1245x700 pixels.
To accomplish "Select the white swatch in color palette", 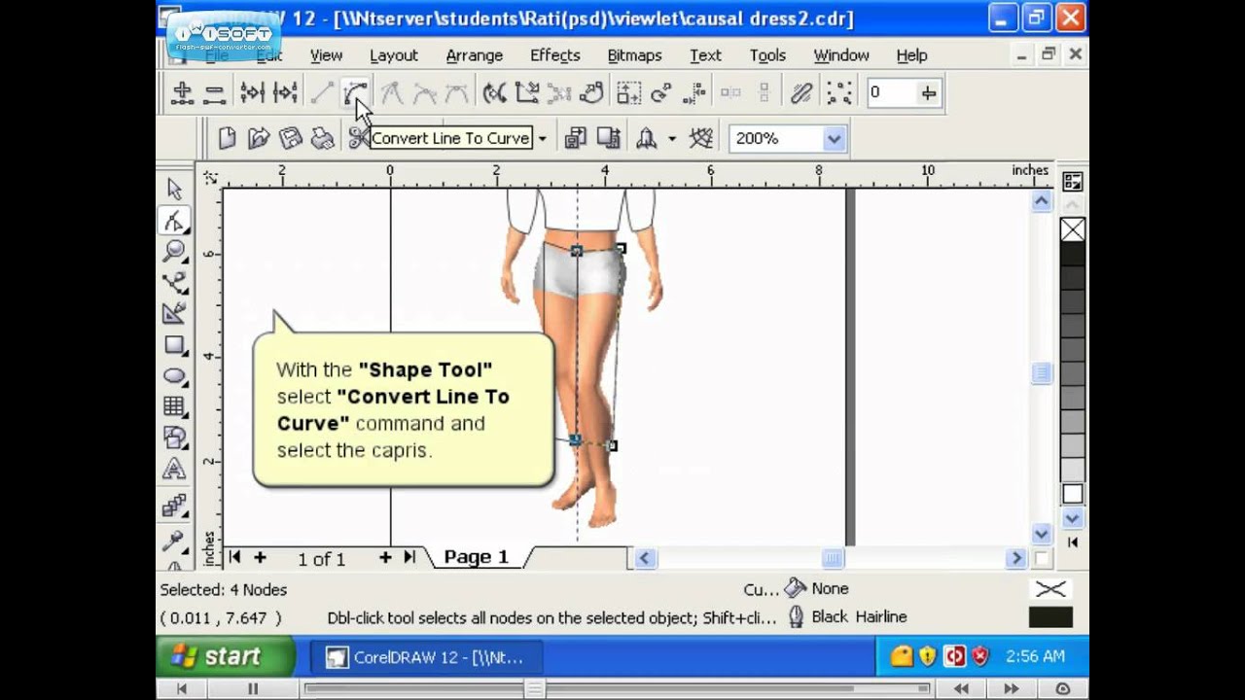I will [x=1072, y=495].
